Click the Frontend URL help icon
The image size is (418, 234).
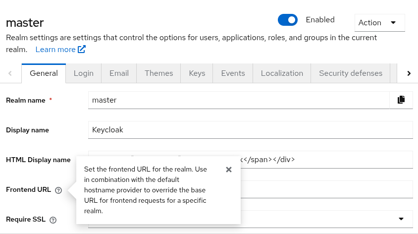pos(58,190)
